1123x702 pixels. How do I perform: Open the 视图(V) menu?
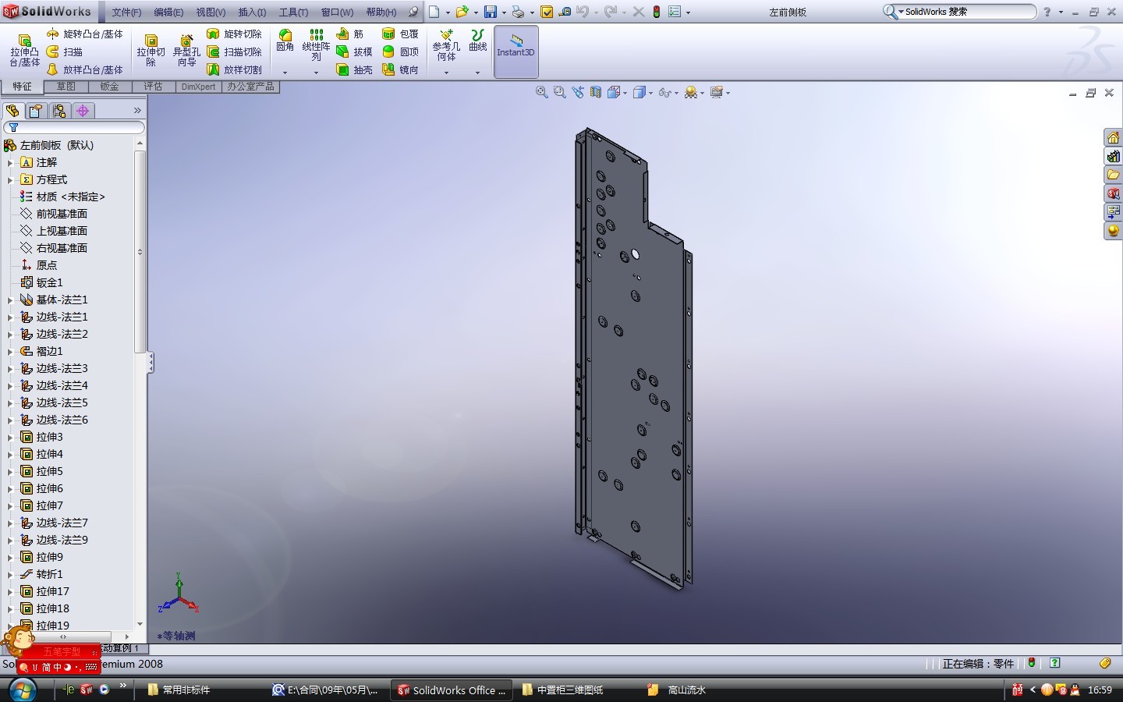211,12
